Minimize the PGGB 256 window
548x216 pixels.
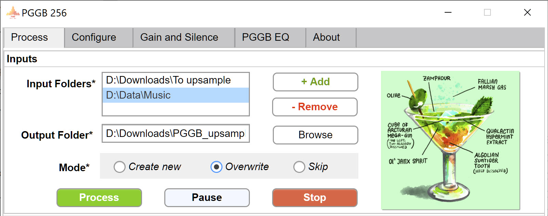click(x=448, y=13)
